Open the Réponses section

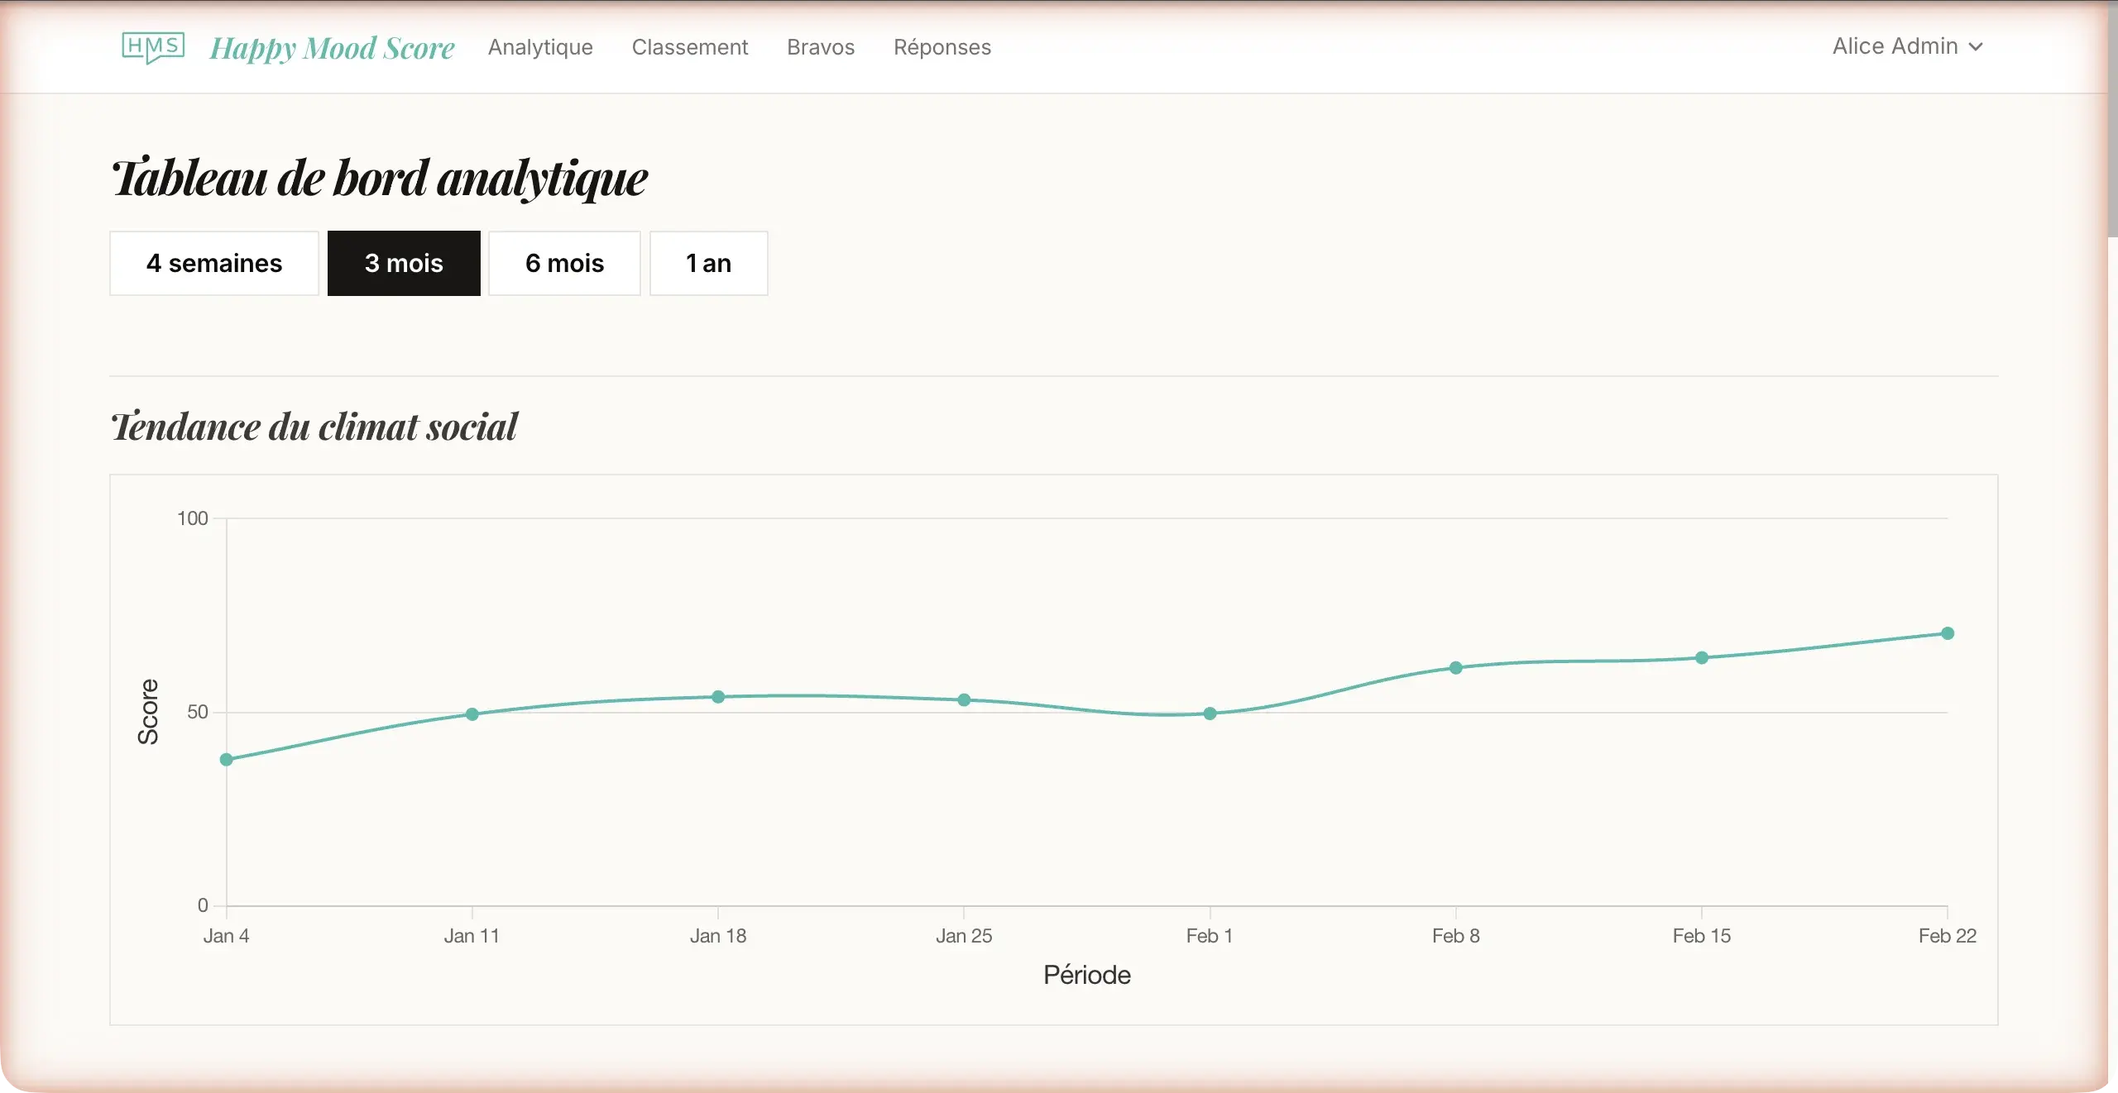(x=942, y=47)
